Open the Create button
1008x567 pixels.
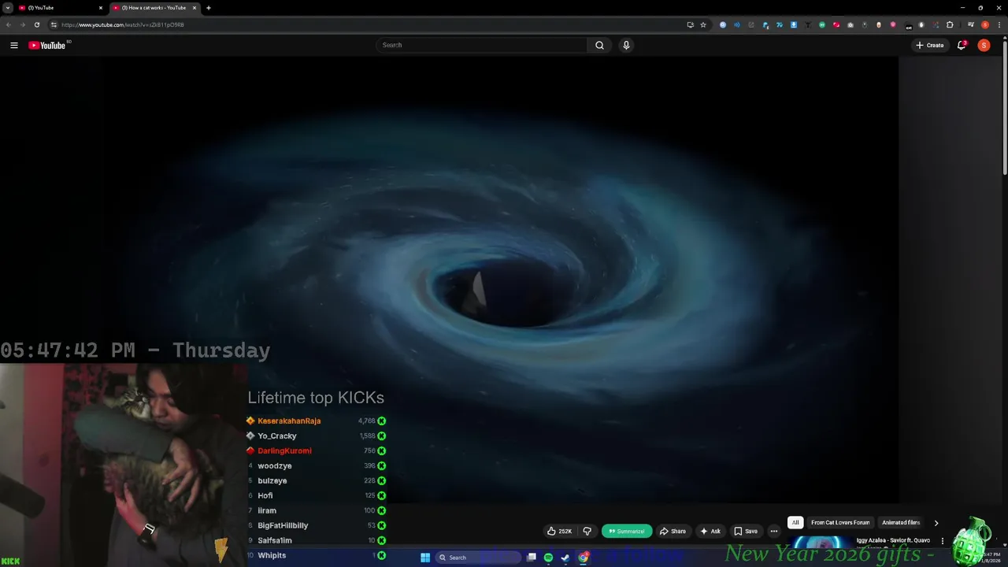(x=929, y=45)
